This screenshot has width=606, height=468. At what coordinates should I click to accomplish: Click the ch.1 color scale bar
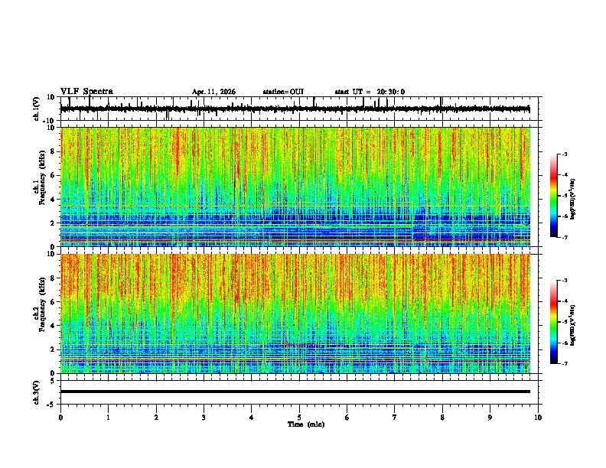[x=554, y=196]
